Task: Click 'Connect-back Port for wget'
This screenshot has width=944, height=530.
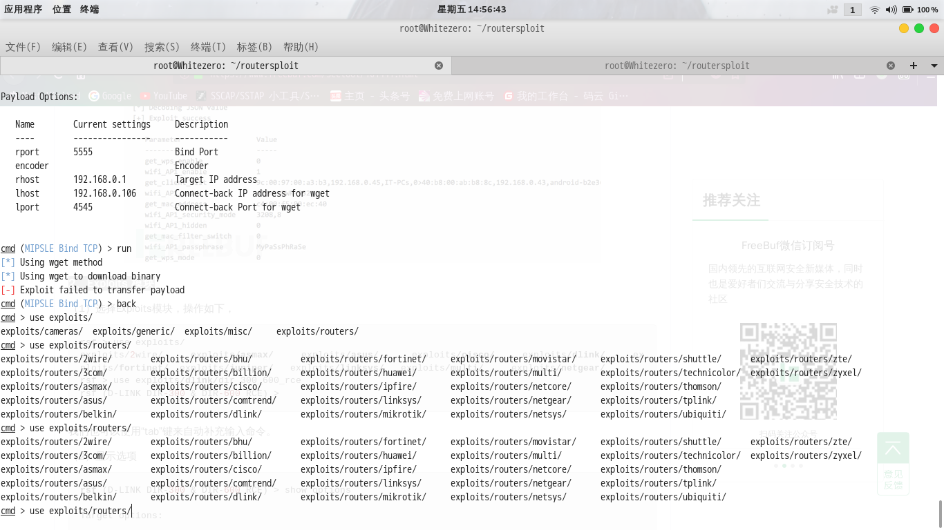Action: pyautogui.click(x=238, y=207)
